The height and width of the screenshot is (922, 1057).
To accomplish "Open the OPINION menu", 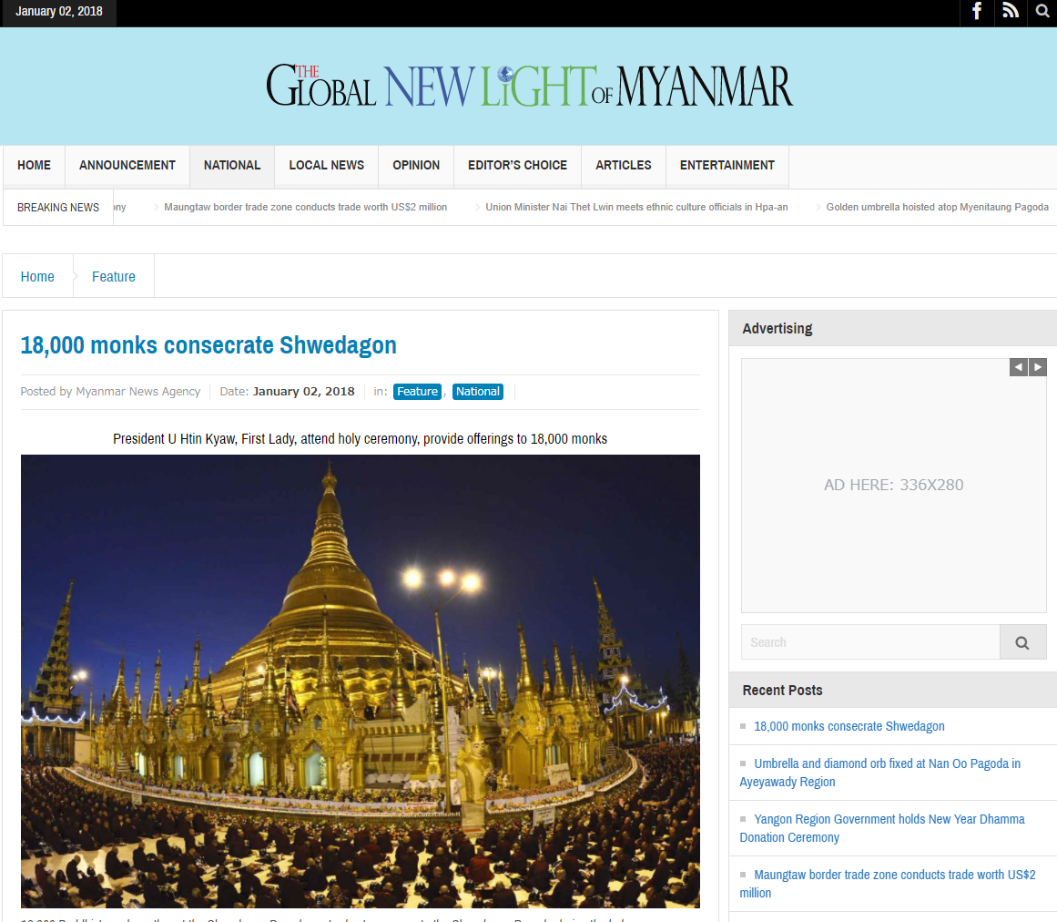I will tap(416, 165).
